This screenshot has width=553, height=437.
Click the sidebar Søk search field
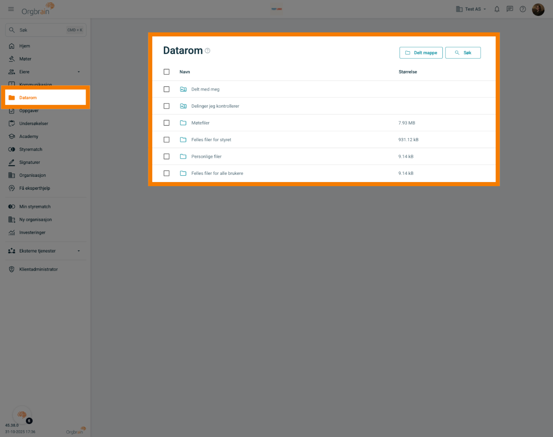tap(46, 30)
